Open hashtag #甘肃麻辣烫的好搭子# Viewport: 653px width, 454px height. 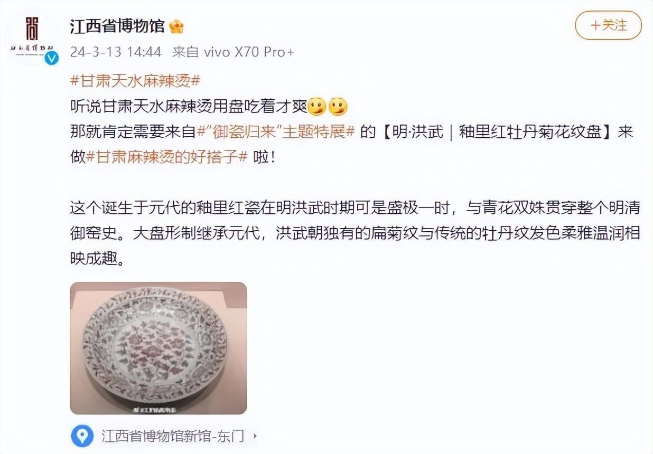tap(166, 157)
